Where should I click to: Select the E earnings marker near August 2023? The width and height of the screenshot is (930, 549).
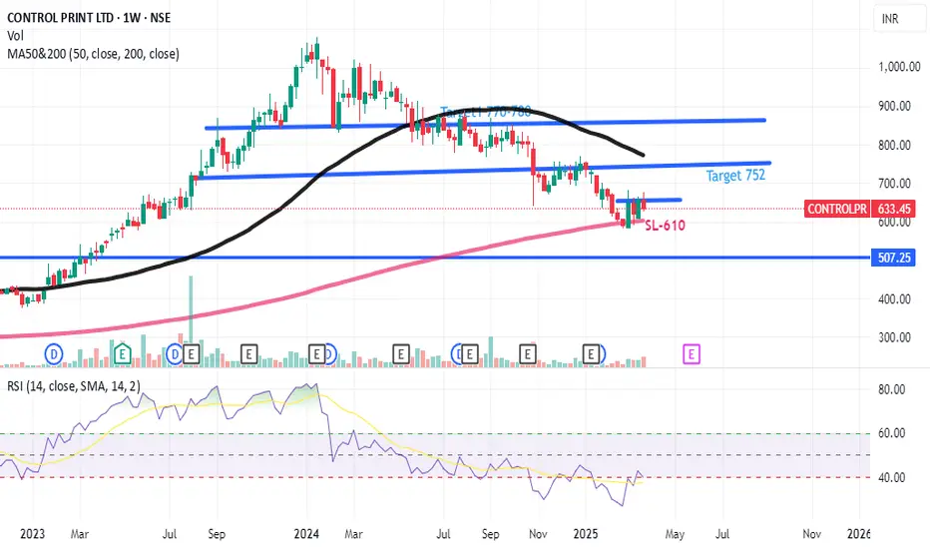pos(191,355)
